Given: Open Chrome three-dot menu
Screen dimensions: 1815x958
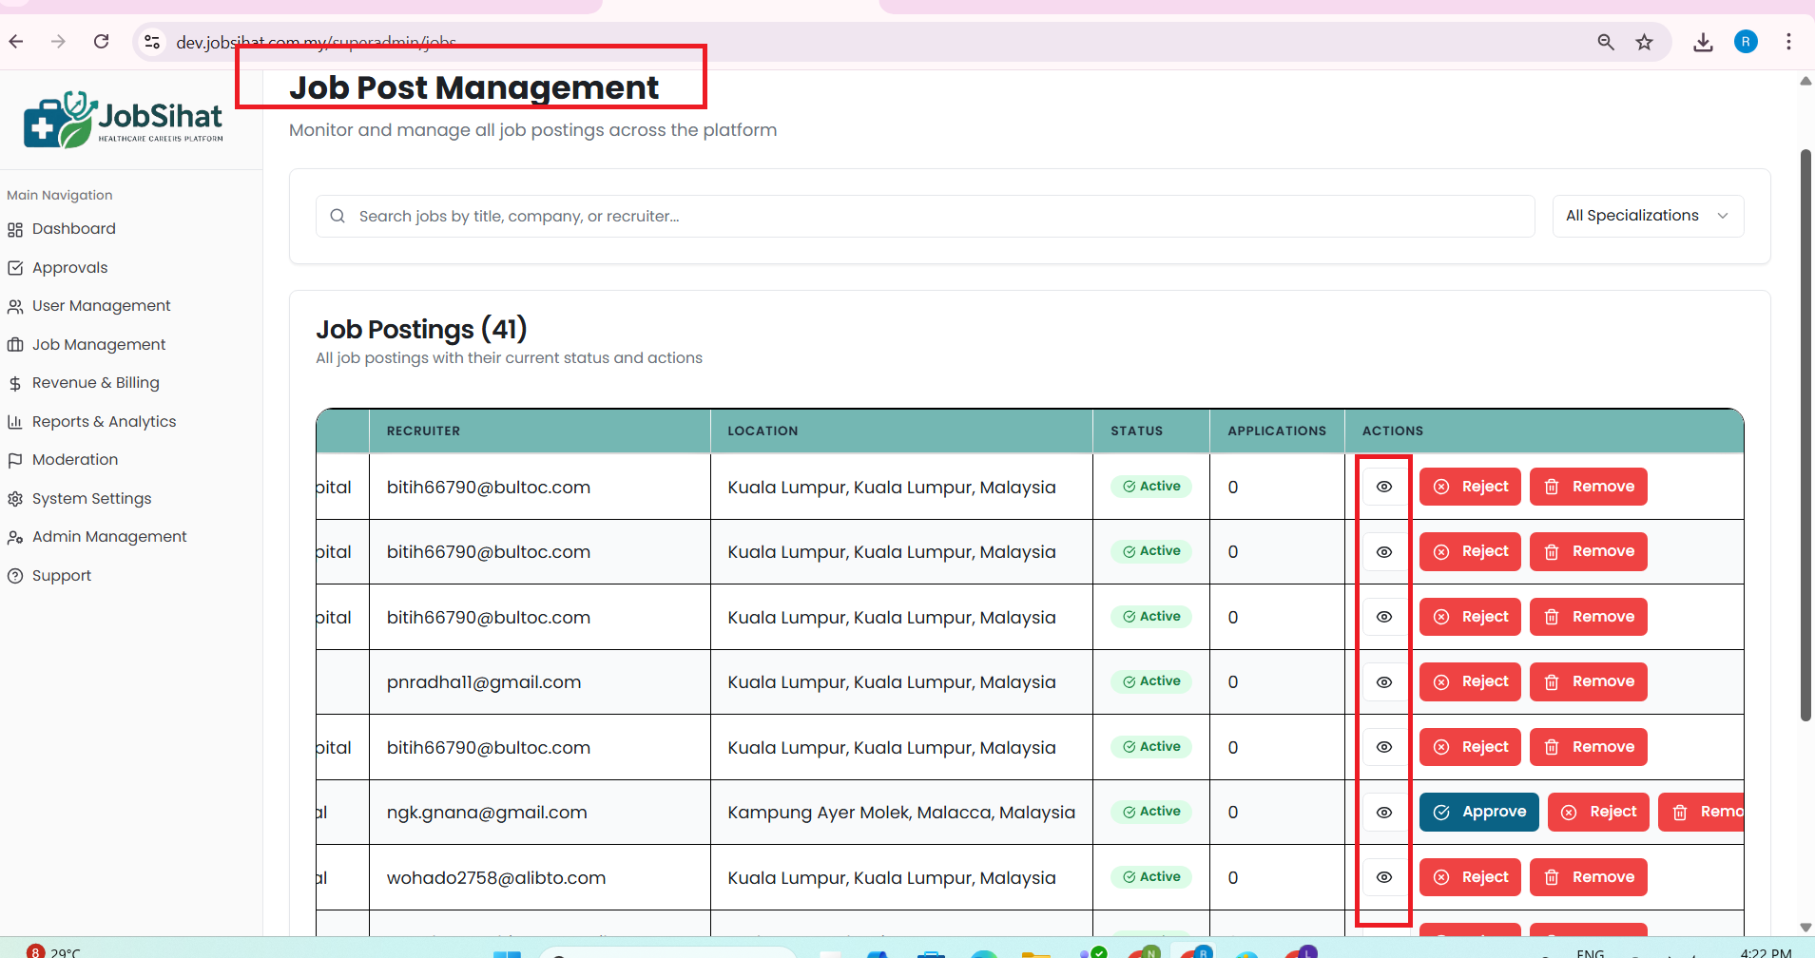Looking at the screenshot, I should (1788, 42).
